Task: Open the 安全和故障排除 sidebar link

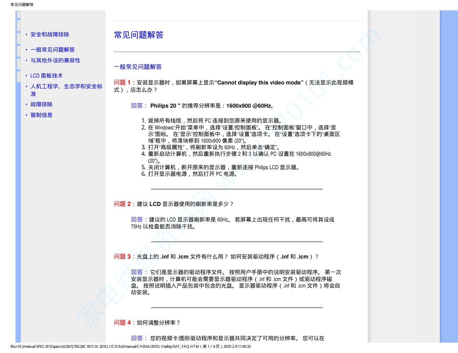Action: tap(50, 35)
